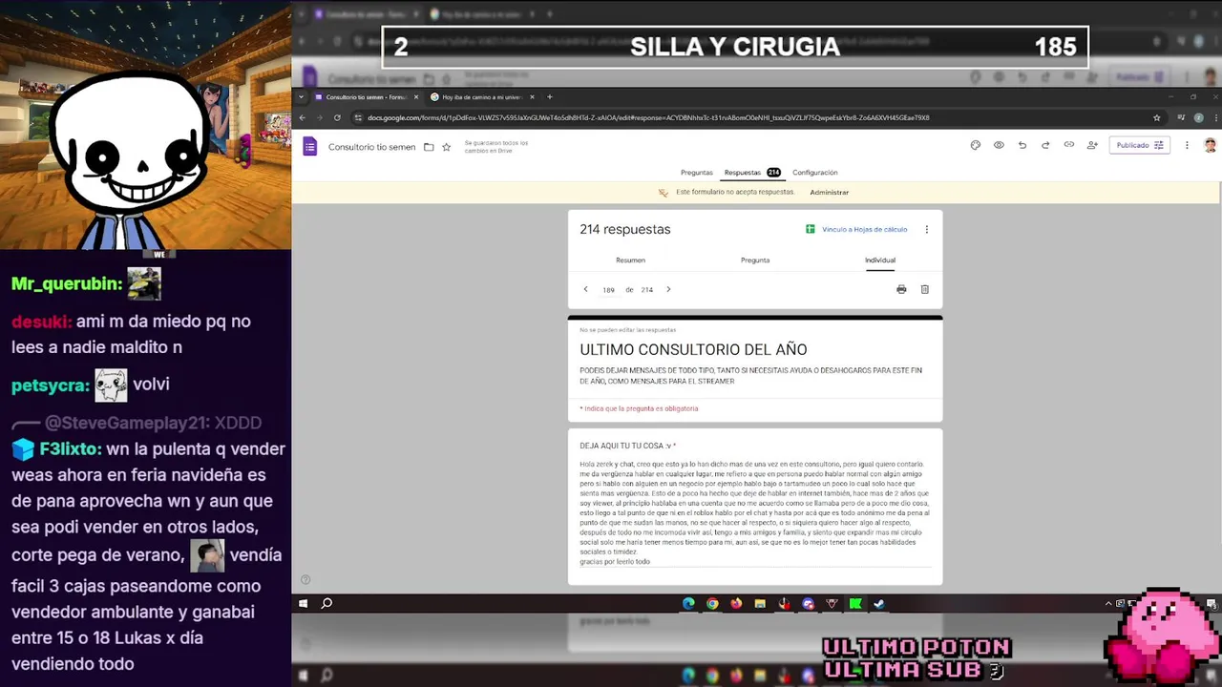Screen dimensions: 1222x687
Task: Click the Mr_querubin chat username
Action: [x=66, y=283]
